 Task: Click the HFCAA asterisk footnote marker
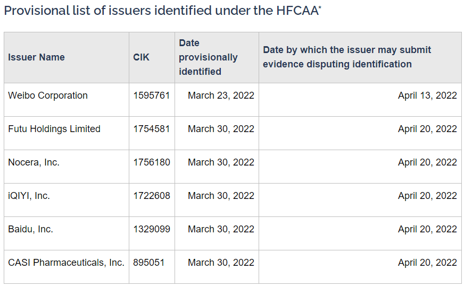click(x=320, y=7)
